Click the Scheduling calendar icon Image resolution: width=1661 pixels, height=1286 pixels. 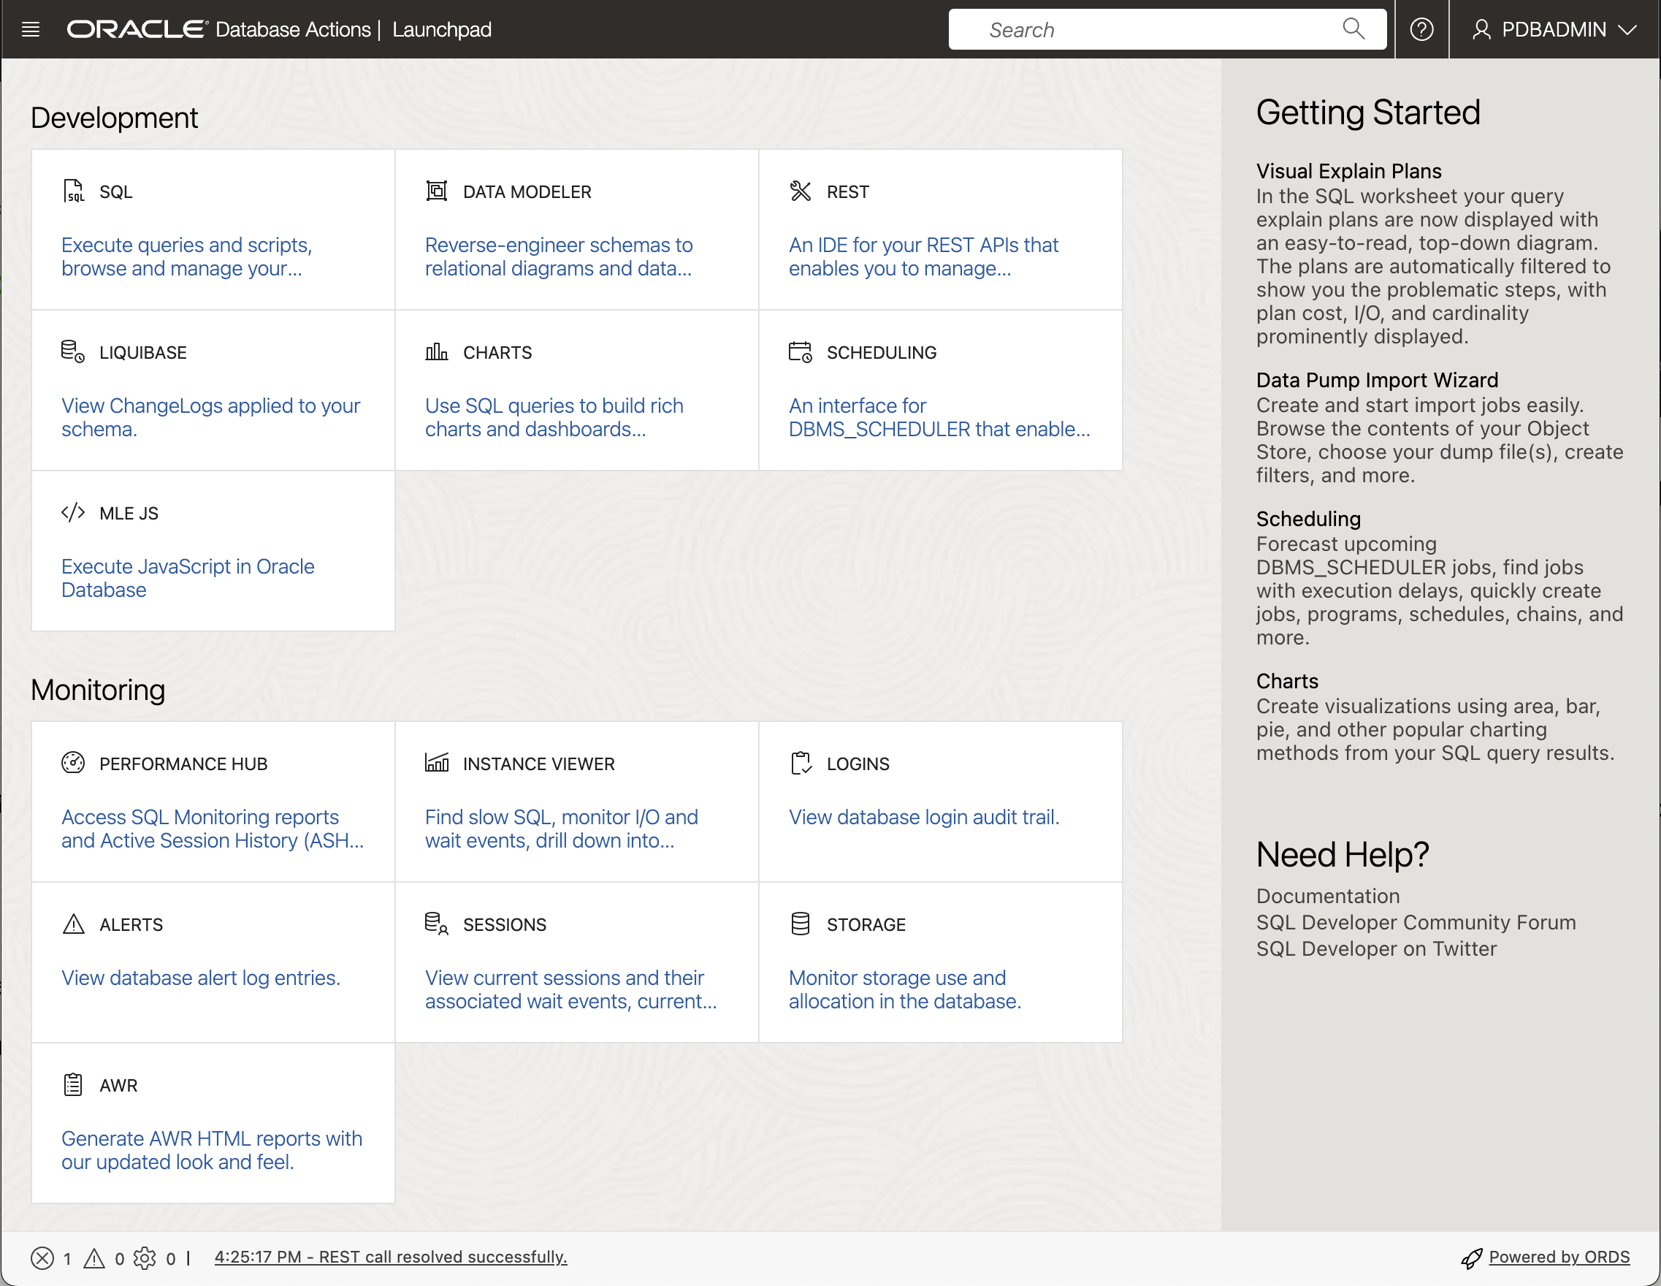coord(801,351)
